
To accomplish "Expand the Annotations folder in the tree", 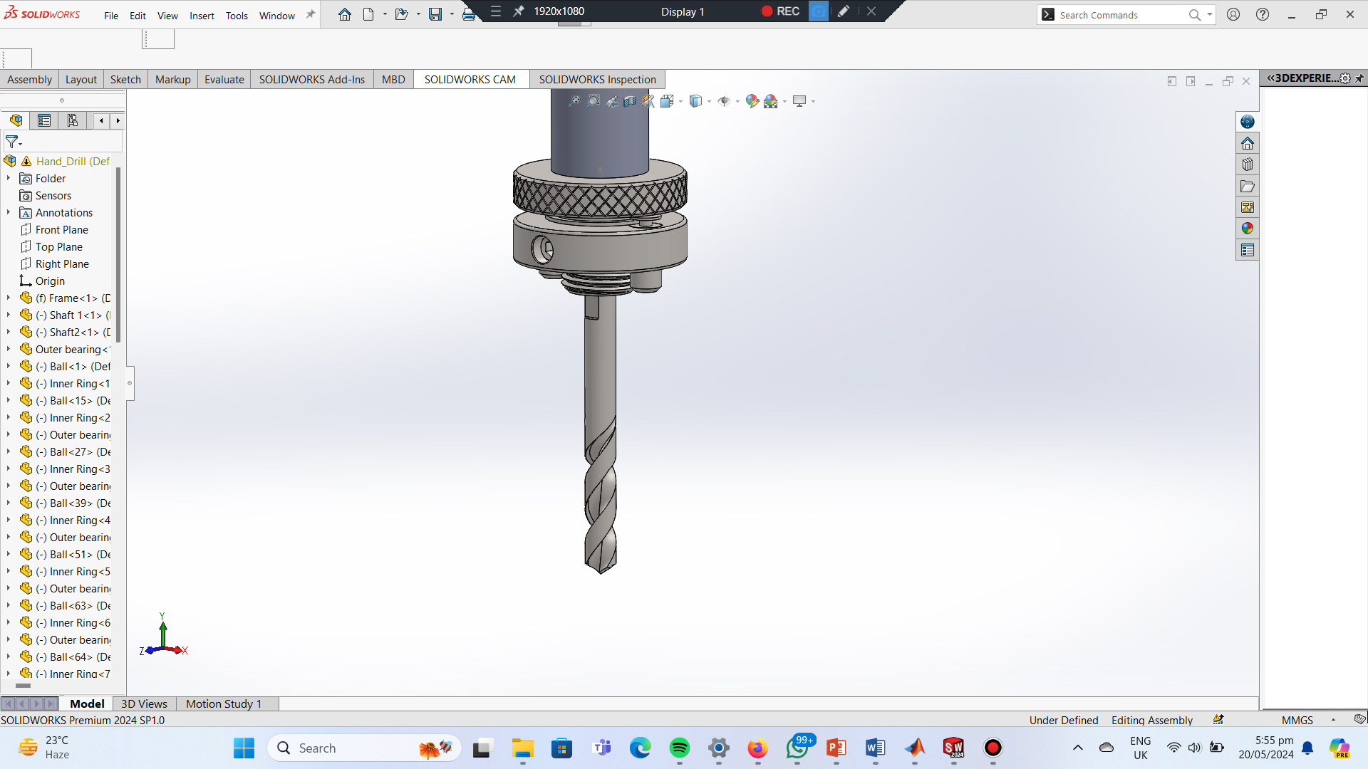I will coord(9,213).
